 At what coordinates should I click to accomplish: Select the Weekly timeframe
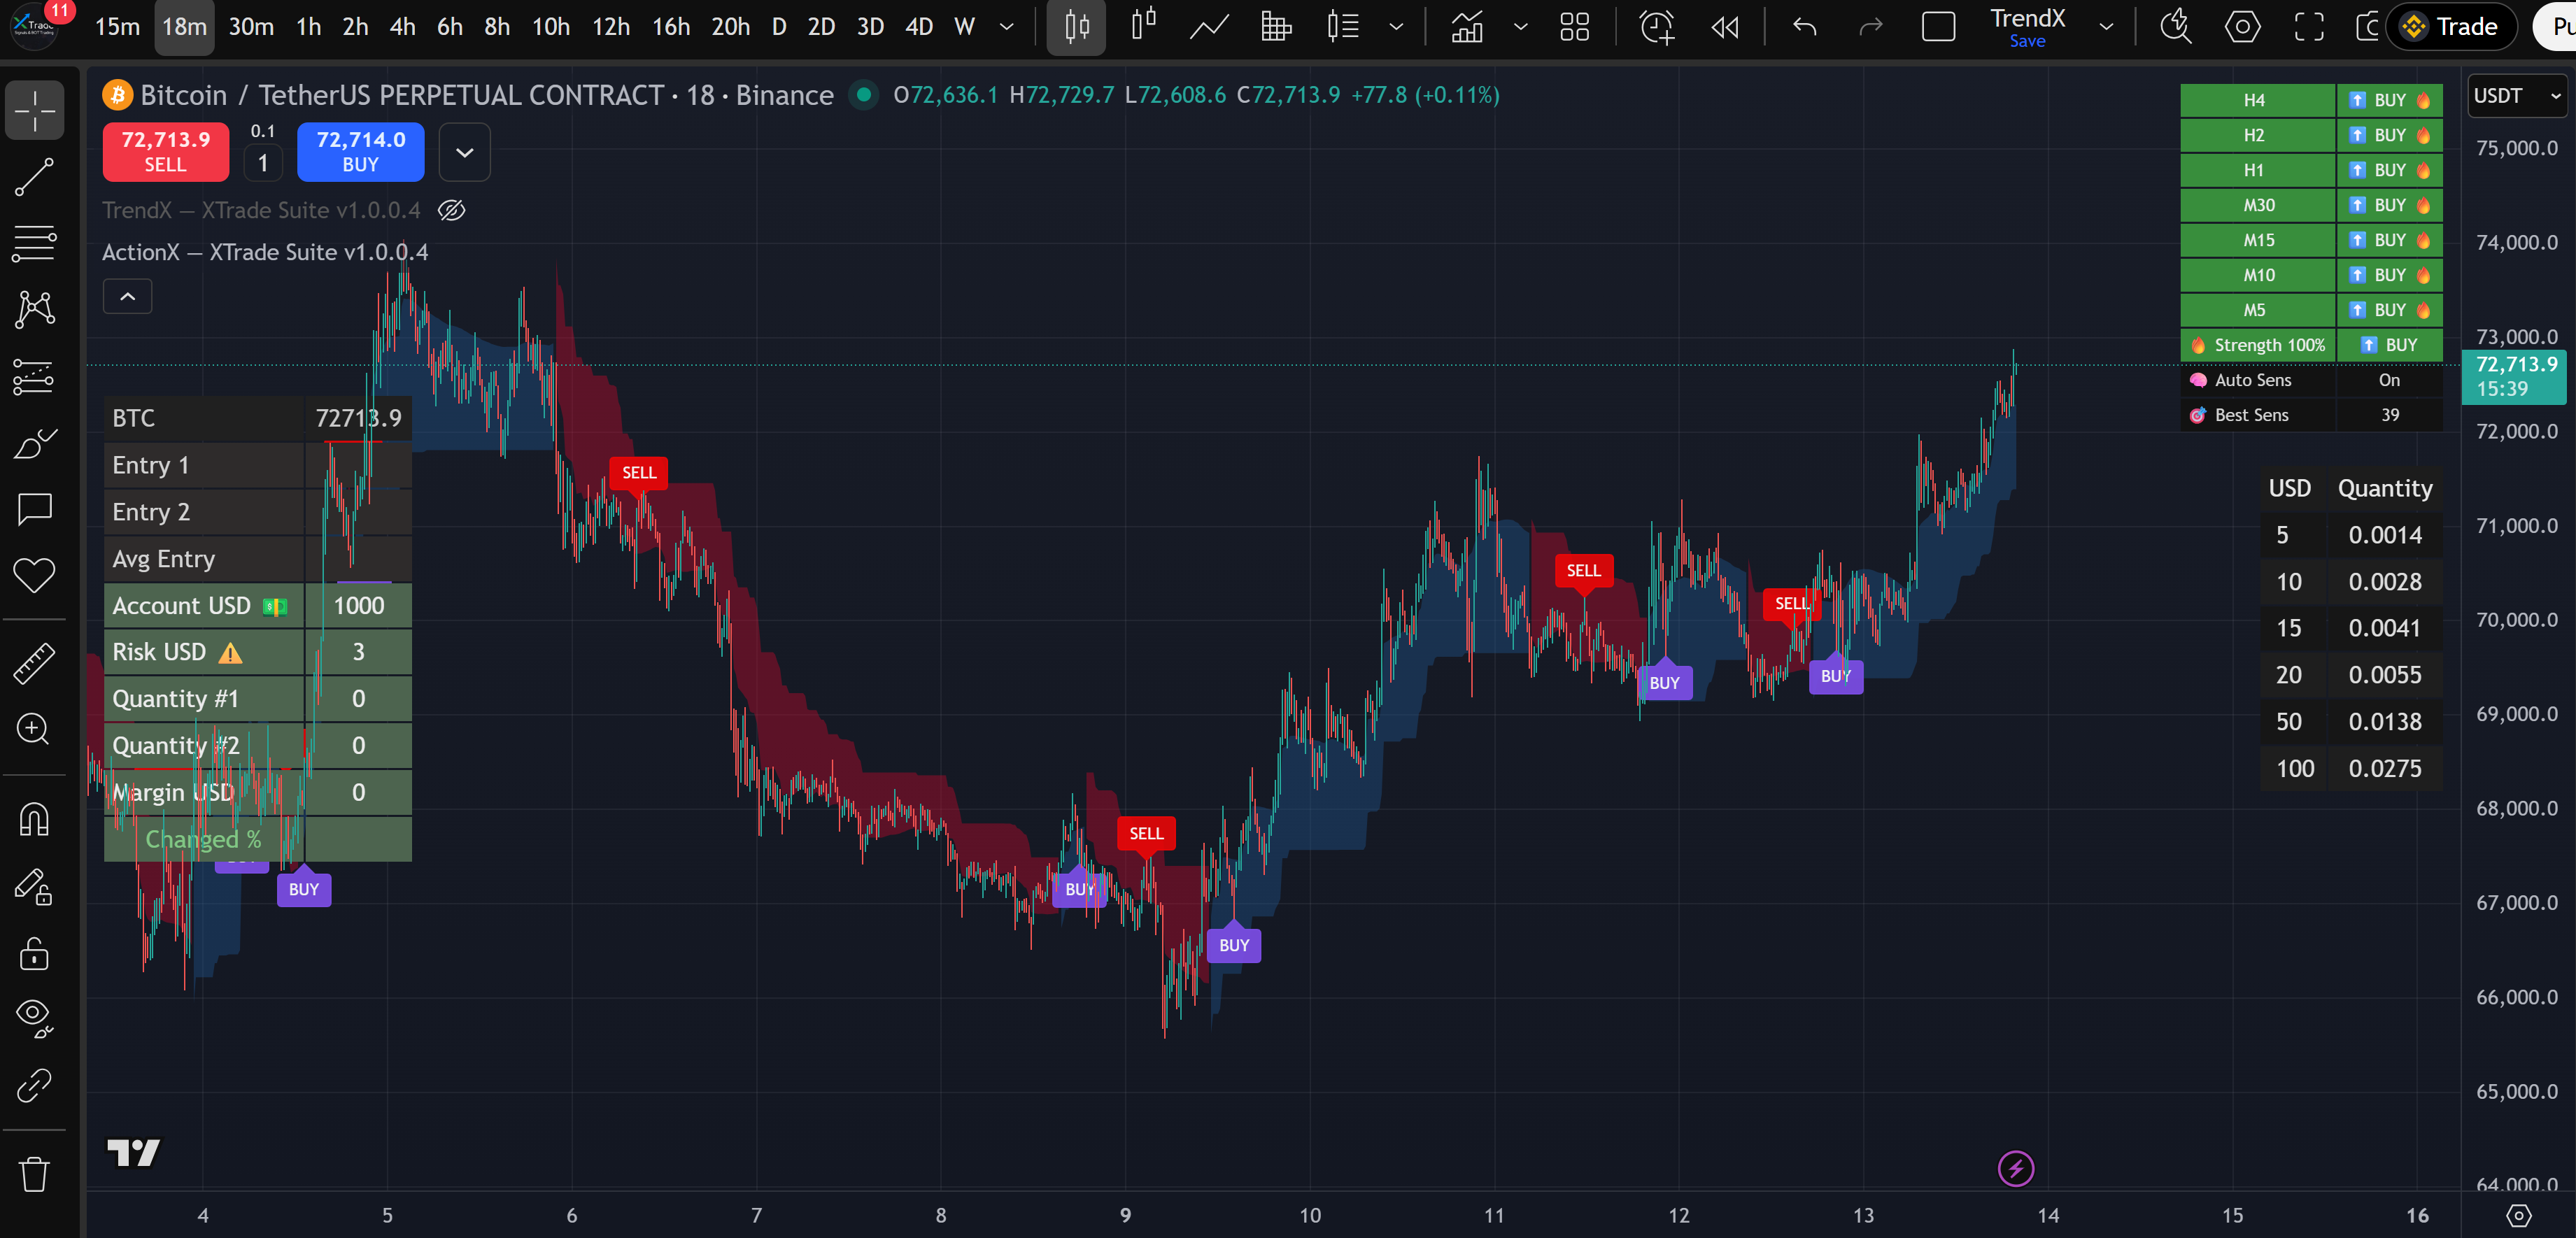963,27
